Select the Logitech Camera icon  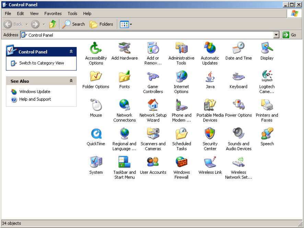click(267, 82)
